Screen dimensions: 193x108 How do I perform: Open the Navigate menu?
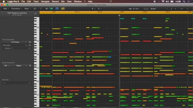45,1
